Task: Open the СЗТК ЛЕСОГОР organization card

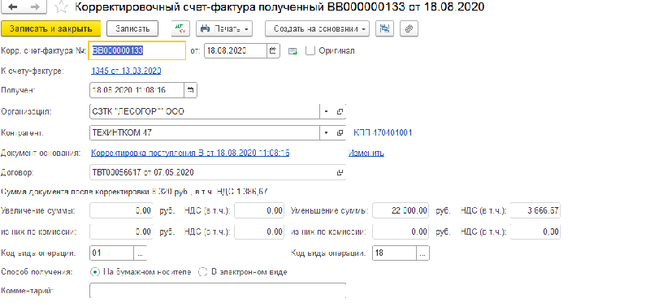Action: pos(340,111)
